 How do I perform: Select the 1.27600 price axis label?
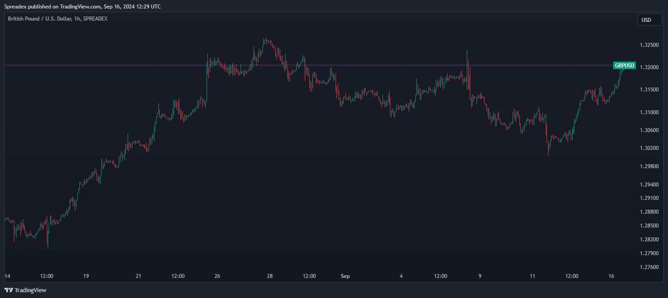tap(648, 267)
